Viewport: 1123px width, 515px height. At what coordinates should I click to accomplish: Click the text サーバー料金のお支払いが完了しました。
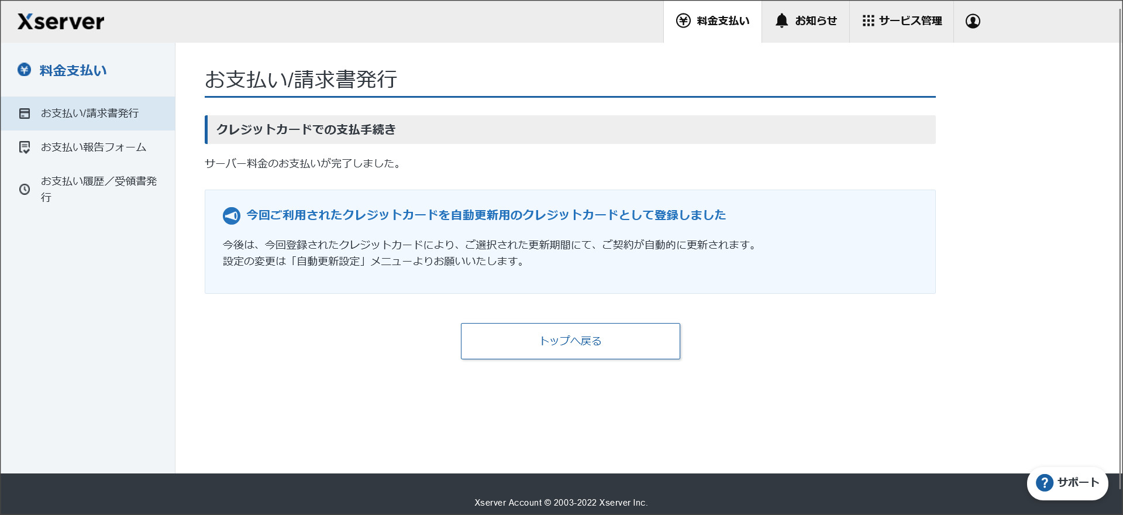pyautogui.click(x=304, y=164)
